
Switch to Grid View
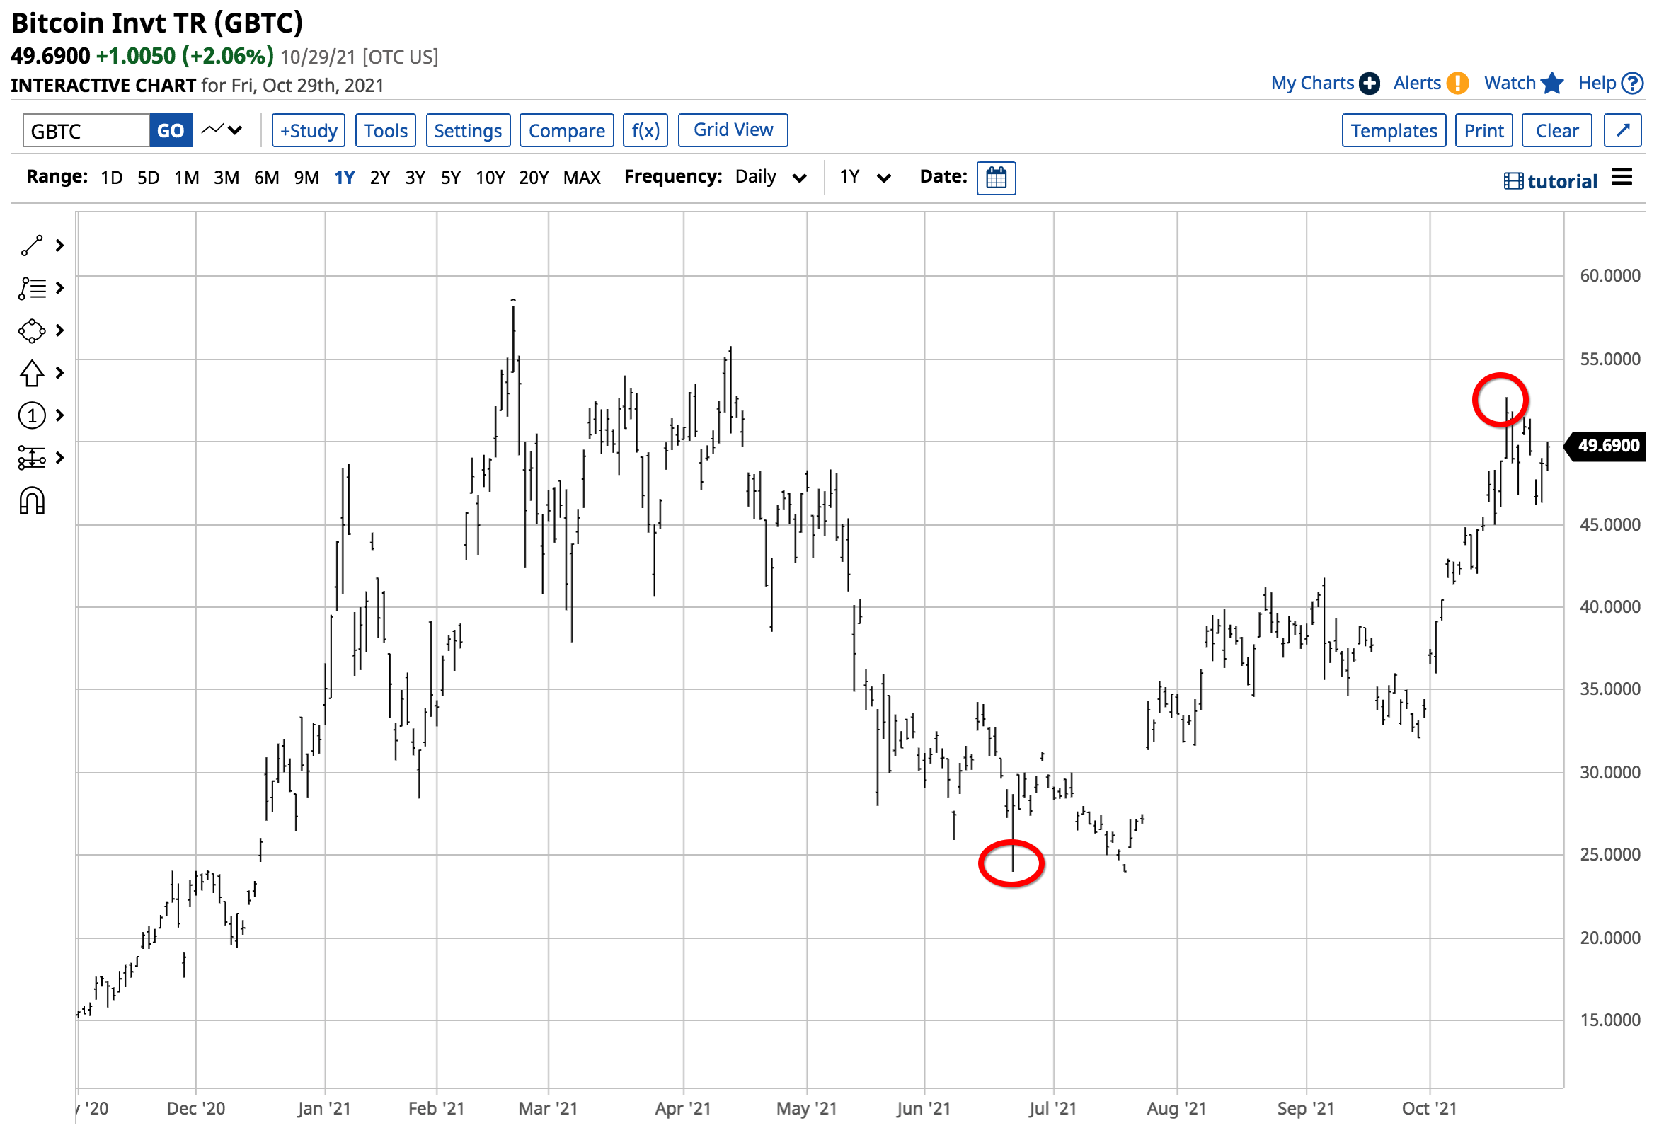point(733,130)
